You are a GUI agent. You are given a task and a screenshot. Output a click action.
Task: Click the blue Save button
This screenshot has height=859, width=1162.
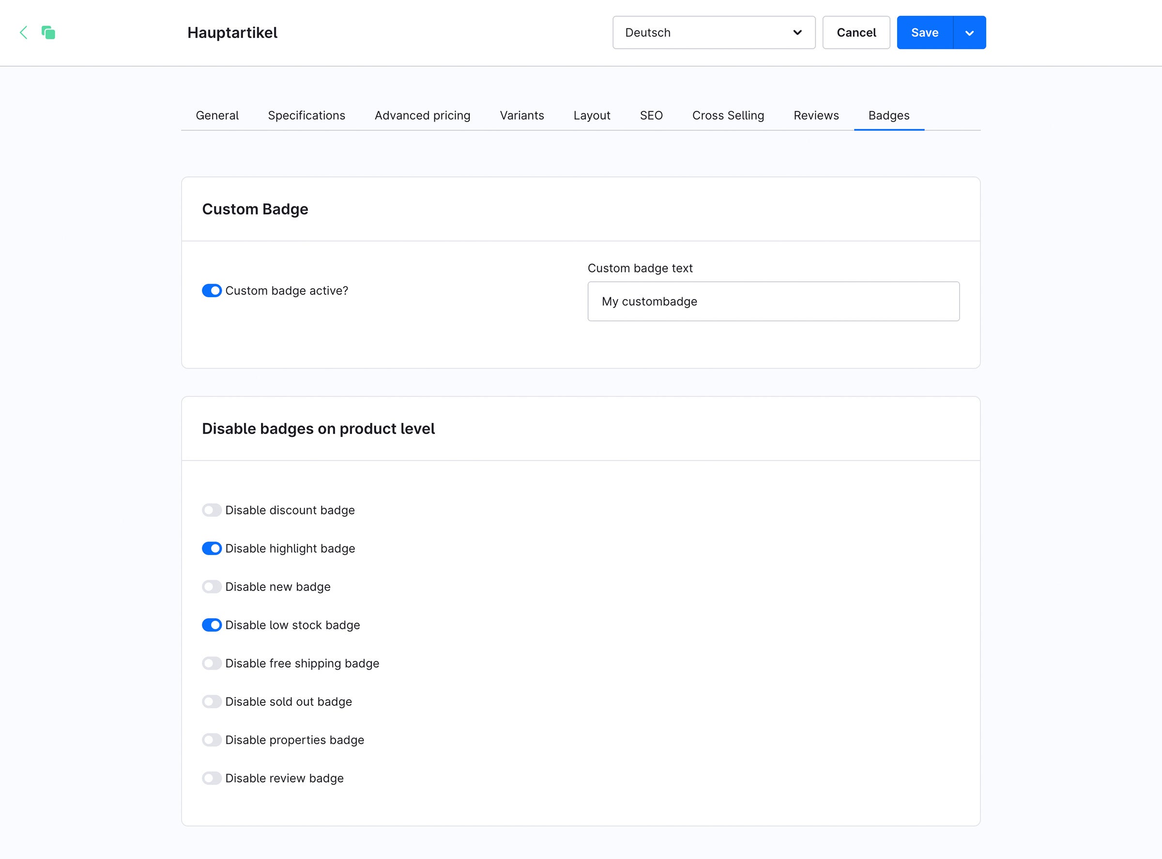click(925, 32)
